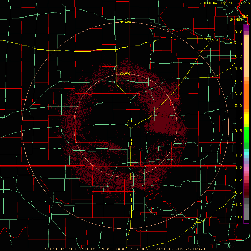Click the 1.8 scale value
This screenshot has width=251, height=251.
238,155
